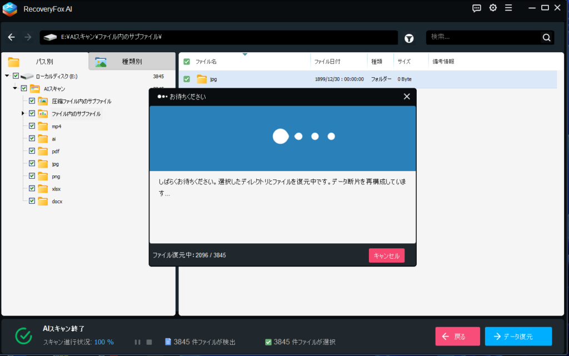Collapse the AIスキャン tree node
Viewport: 569px width, 356px height.
(15, 88)
